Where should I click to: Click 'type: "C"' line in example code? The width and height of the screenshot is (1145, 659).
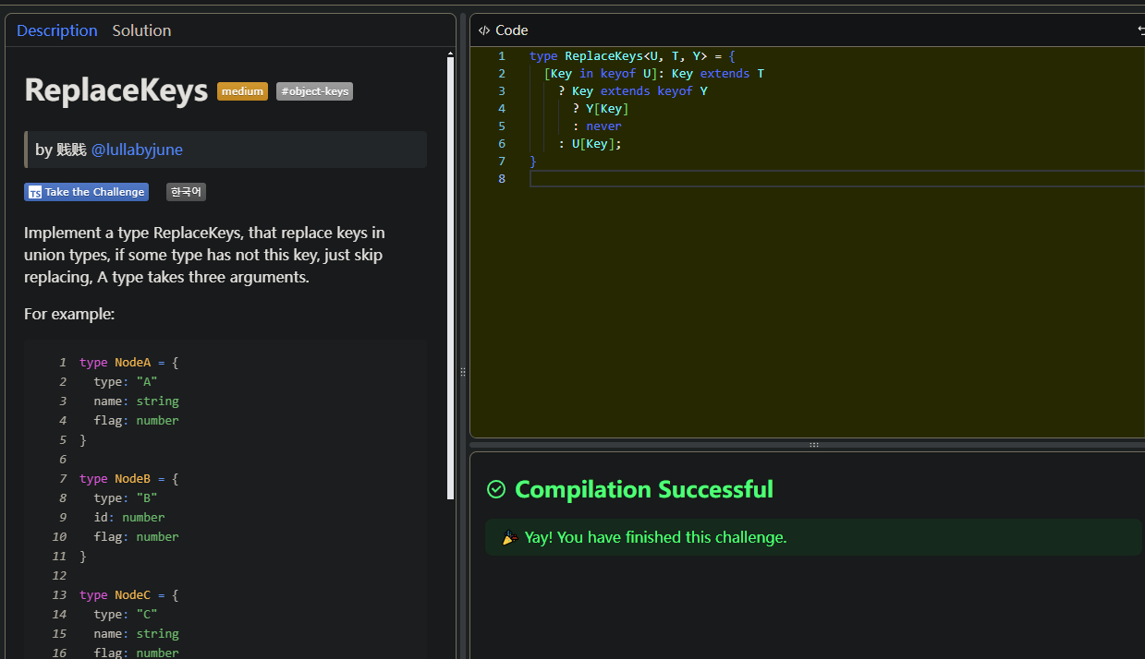click(126, 615)
